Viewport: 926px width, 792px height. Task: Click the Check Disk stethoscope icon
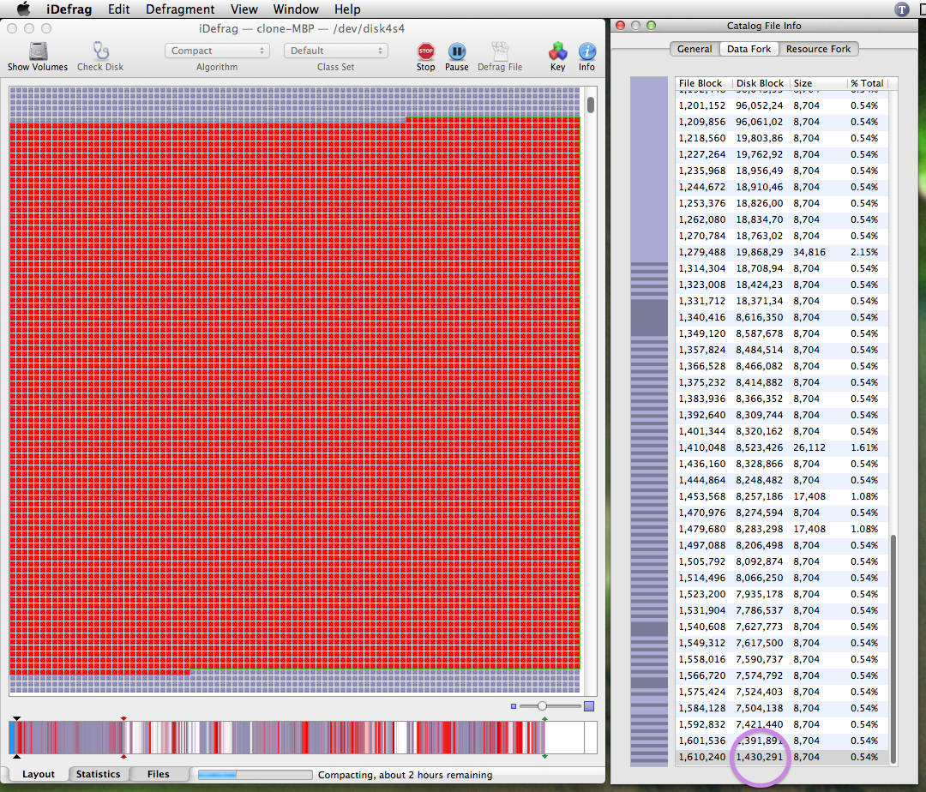click(100, 51)
